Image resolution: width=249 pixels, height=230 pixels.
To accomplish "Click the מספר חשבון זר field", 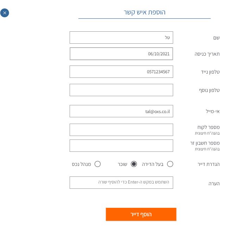I will [x=121, y=145].
